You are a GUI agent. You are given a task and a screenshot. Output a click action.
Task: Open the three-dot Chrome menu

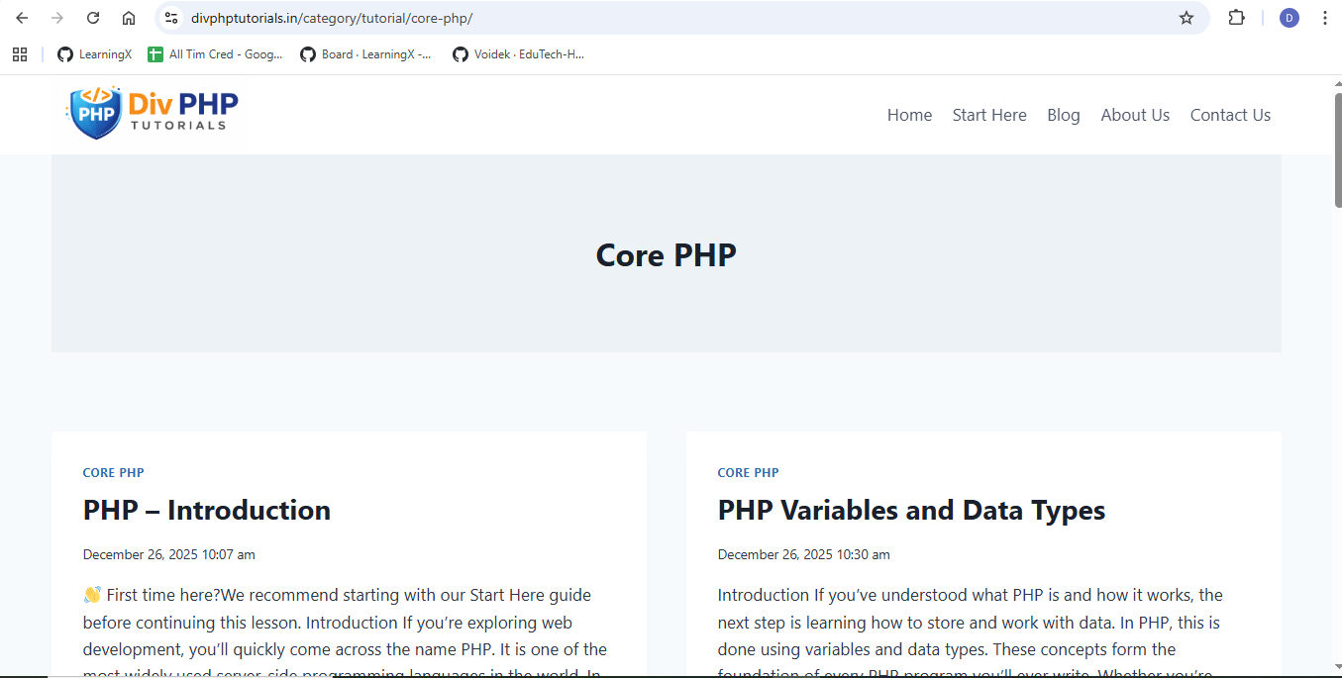tap(1324, 17)
